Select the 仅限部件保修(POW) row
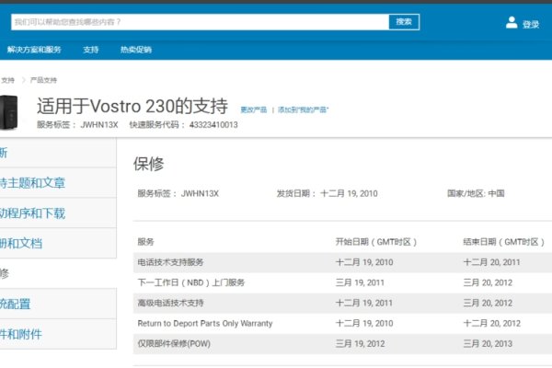 coord(342,344)
